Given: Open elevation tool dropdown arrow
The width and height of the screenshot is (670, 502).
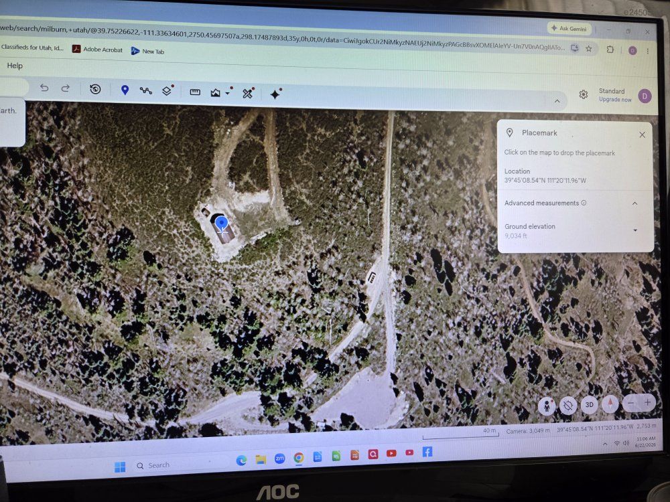Looking at the screenshot, I should tap(228, 92).
